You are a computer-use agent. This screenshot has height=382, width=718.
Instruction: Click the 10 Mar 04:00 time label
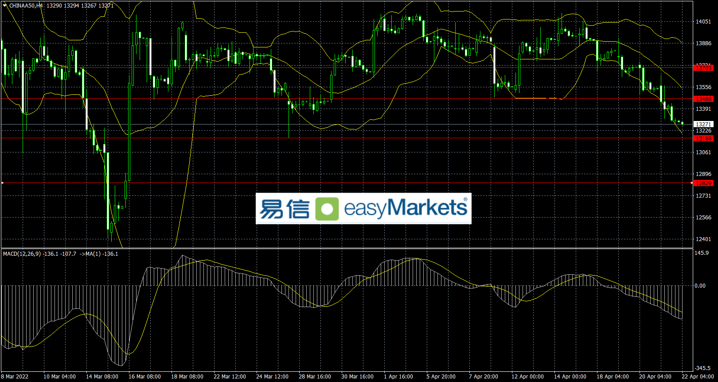tap(59, 377)
